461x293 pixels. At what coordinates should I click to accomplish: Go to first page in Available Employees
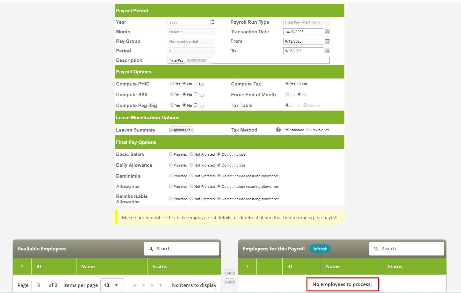[134, 285]
